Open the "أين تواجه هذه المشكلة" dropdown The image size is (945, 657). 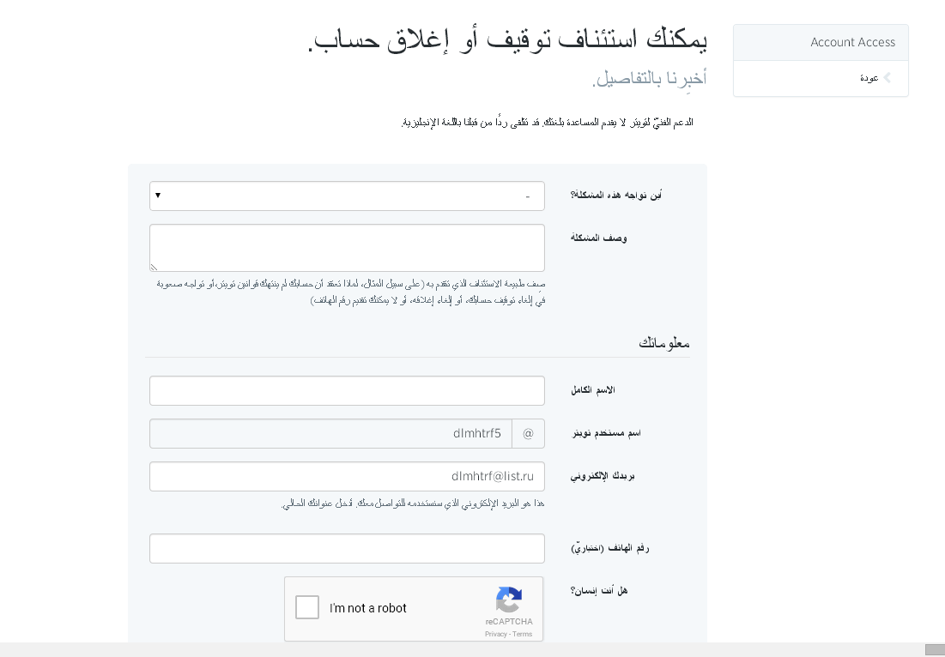click(347, 196)
